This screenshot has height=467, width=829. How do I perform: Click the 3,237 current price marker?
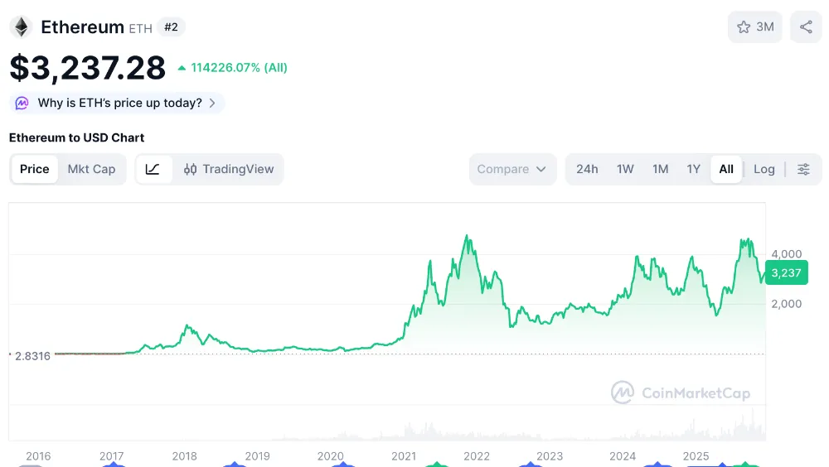tap(785, 272)
